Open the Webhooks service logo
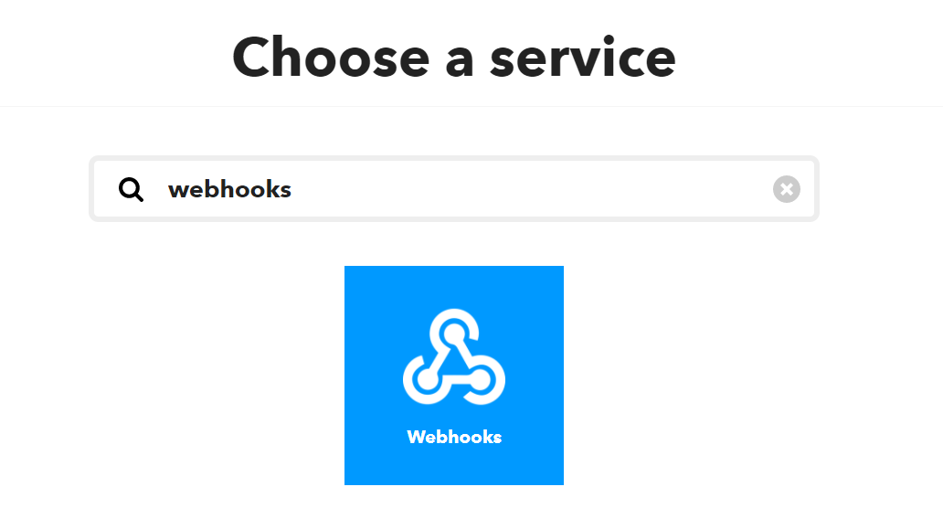Screen dimensions: 943x508 [454, 356]
